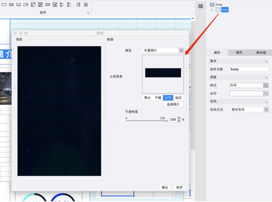272x202 pixels.
Task: Choose 平铺 tile image mode
Action: 158,98
